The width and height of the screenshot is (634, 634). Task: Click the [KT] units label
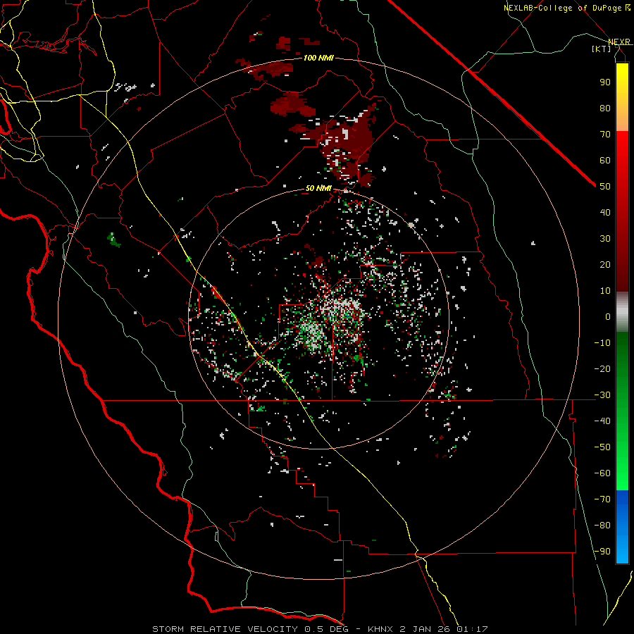coord(602,49)
